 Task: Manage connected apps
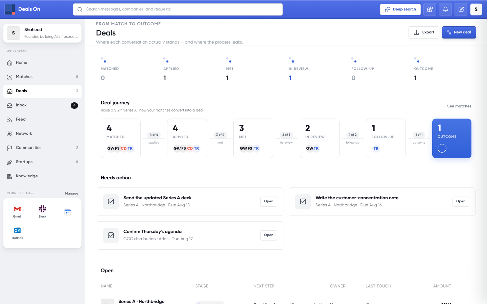(x=71, y=194)
